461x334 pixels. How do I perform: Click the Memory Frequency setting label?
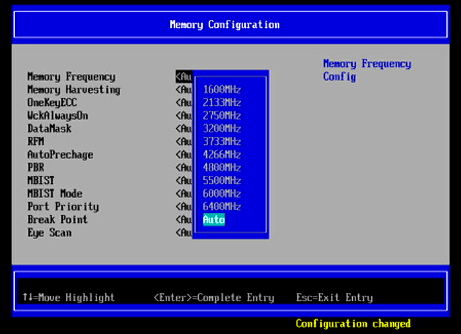click(71, 77)
